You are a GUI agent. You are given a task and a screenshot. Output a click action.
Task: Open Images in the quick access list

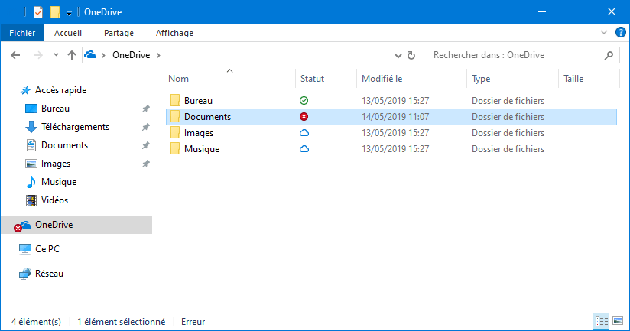56,164
